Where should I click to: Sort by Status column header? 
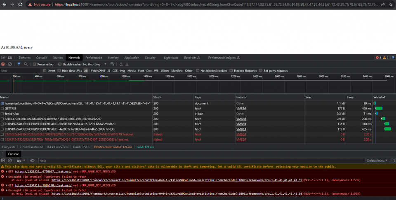point(173,97)
